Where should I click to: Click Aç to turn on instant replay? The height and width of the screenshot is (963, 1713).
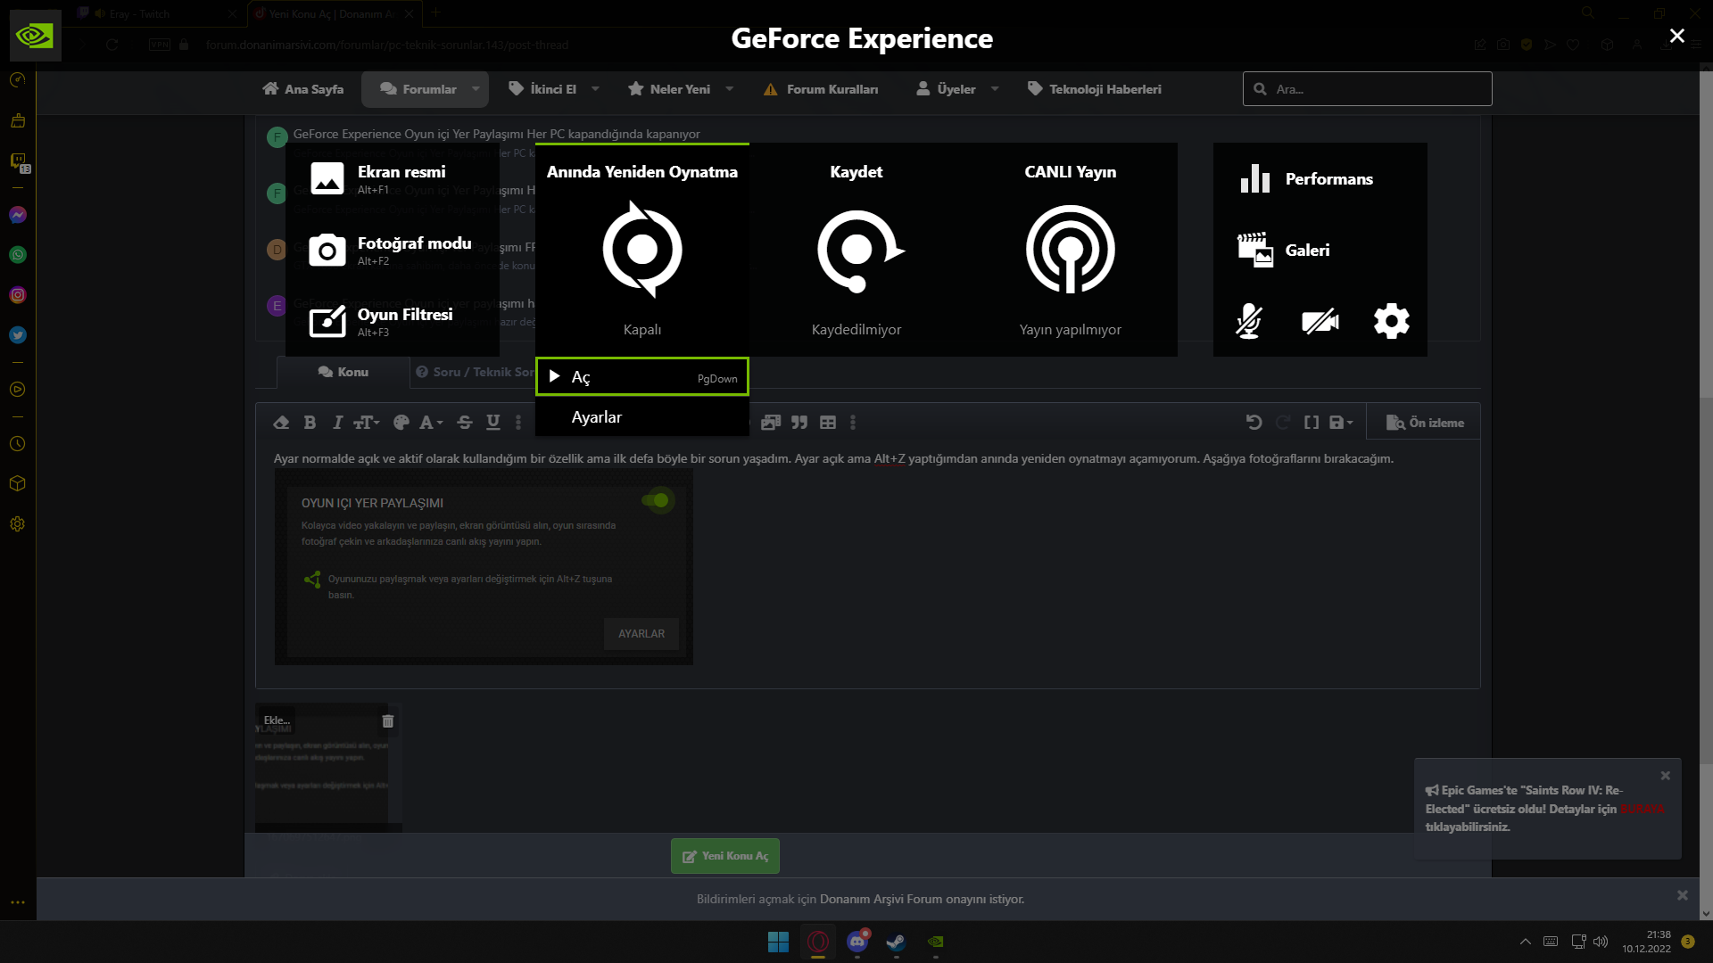[x=642, y=376]
